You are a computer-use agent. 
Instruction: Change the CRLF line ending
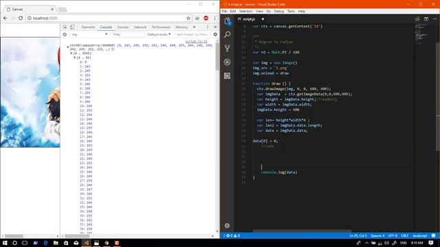pyautogui.click(x=405, y=235)
